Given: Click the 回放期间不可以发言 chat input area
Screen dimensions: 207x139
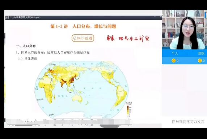Looking at the screenshot, I should (188, 122).
